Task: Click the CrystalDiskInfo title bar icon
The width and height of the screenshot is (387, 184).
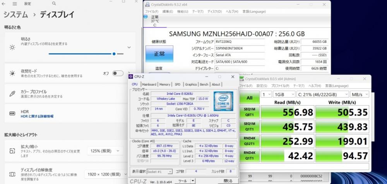Action: pos(147,4)
